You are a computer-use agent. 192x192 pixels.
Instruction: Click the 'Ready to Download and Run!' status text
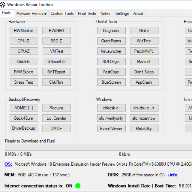pos(30,141)
